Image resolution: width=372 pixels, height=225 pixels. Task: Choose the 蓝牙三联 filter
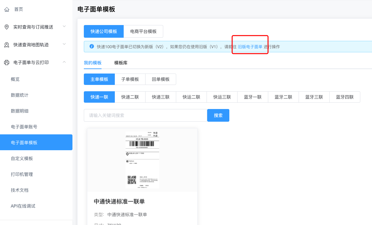[314, 97]
